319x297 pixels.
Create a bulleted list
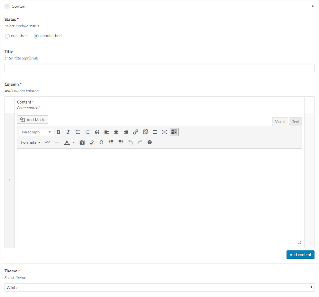click(x=78, y=132)
